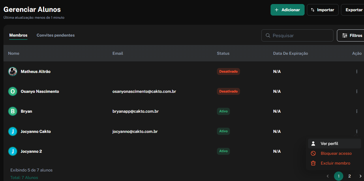This screenshot has width=364, height=181.
Task: Open actions menu for Matheus Altrão
Action: pos(357,71)
